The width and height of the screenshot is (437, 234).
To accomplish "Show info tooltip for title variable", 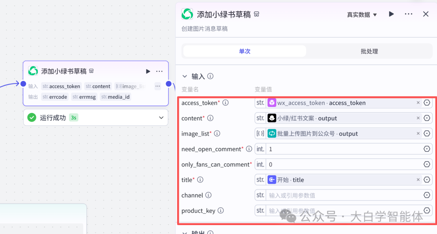I will pos(200,180).
